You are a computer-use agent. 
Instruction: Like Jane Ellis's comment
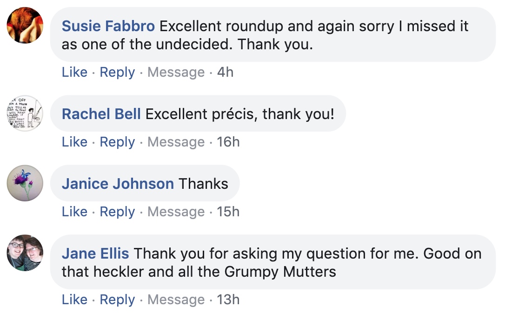pyautogui.click(x=74, y=300)
